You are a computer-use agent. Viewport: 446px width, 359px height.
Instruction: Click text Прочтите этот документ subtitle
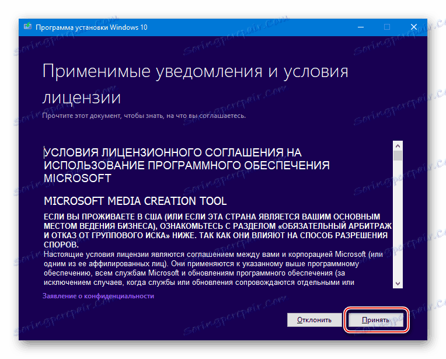[144, 116]
